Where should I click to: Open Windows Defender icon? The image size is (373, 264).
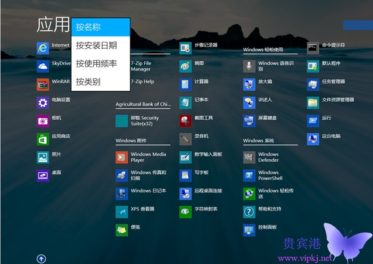coord(249,158)
